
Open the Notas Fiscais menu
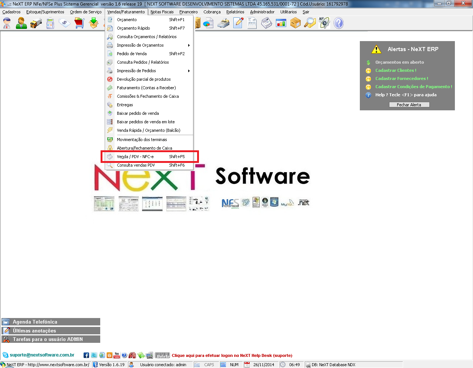point(162,12)
